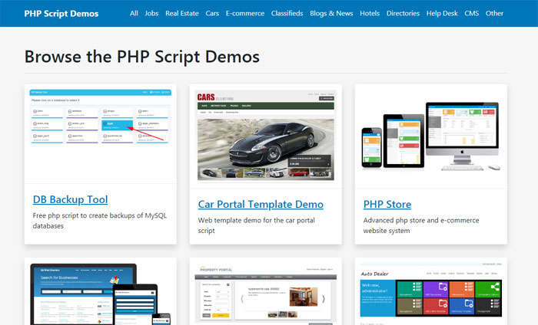Click 'Web template demo for the car portal' text

pyautogui.click(x=256, y=225)
